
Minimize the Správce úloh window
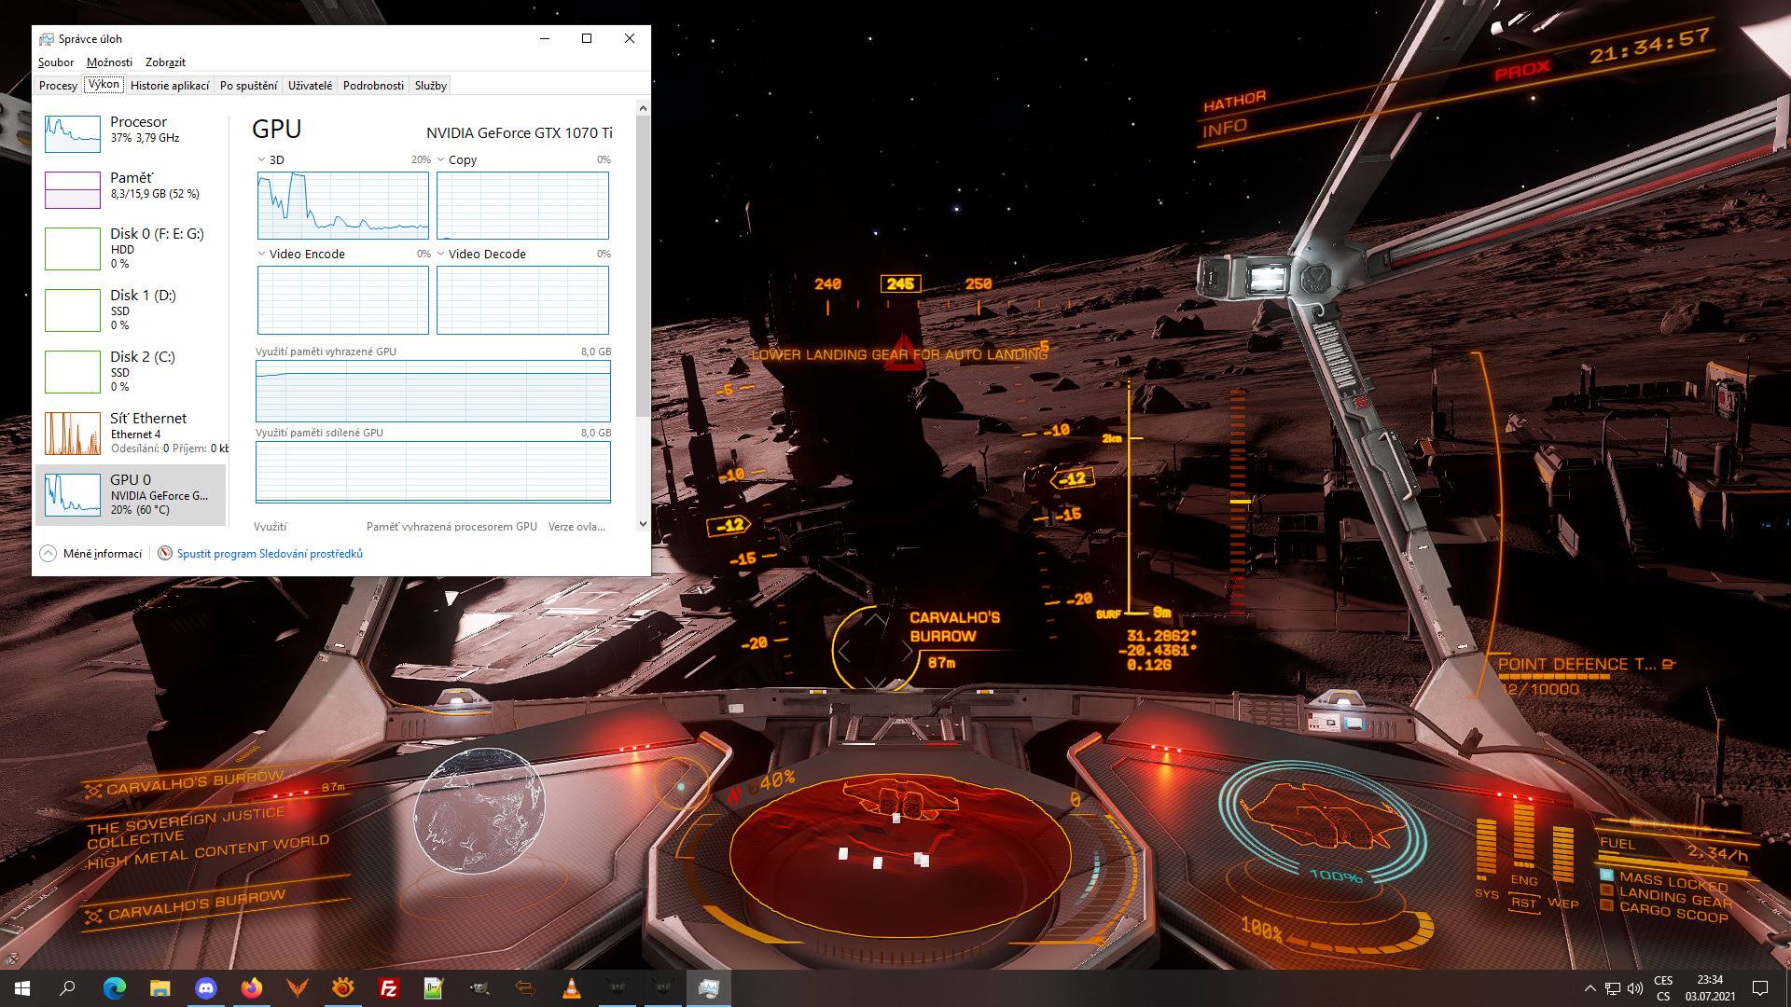pyautogui.click(x=545, y=39)
